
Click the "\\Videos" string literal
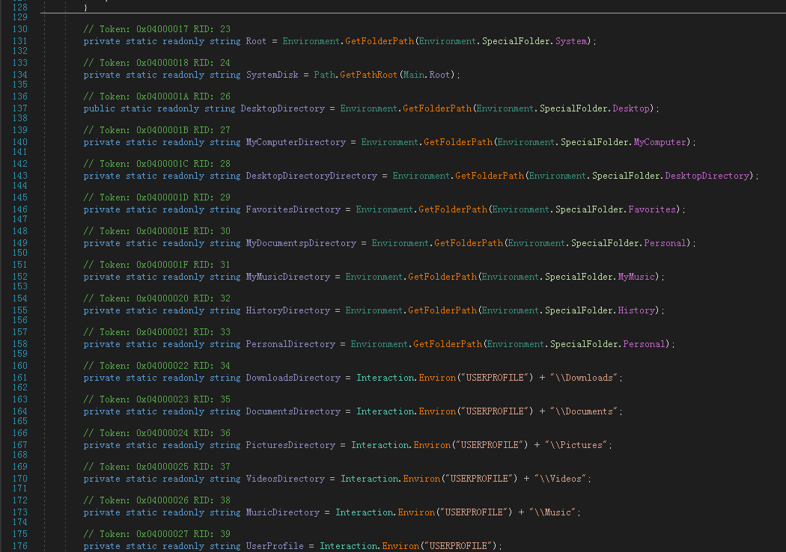(x=561, y=479)
